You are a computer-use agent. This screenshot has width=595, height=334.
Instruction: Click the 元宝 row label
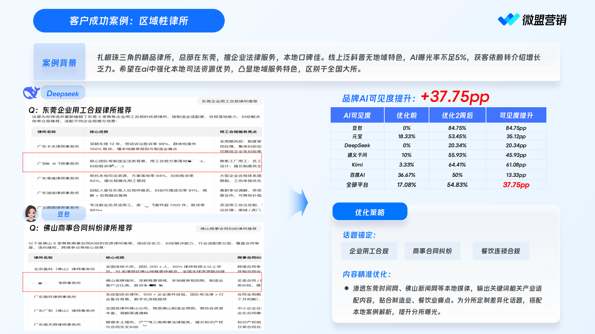(357, 136)
